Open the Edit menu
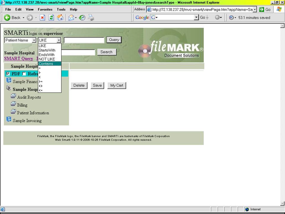 tap(18, 10)
